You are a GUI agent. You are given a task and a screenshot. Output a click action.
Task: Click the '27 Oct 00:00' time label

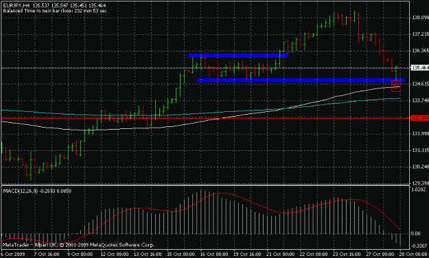tap(381, 254)
